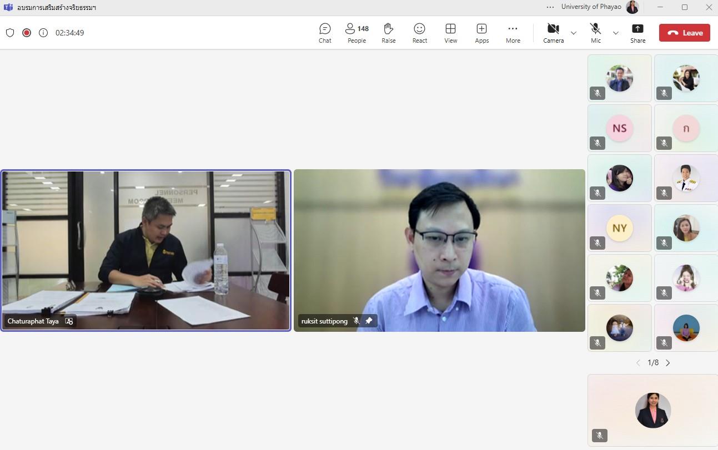Open the View layout options
718x450 pixels.
(x=451, y=33)
